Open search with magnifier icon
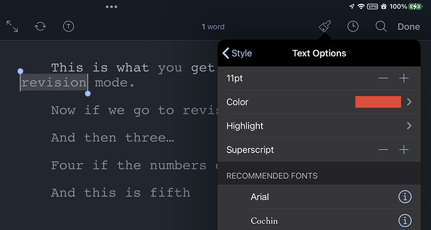Image resolution: width=431 pixels, height=230 pixels. [x=381, y=26]
